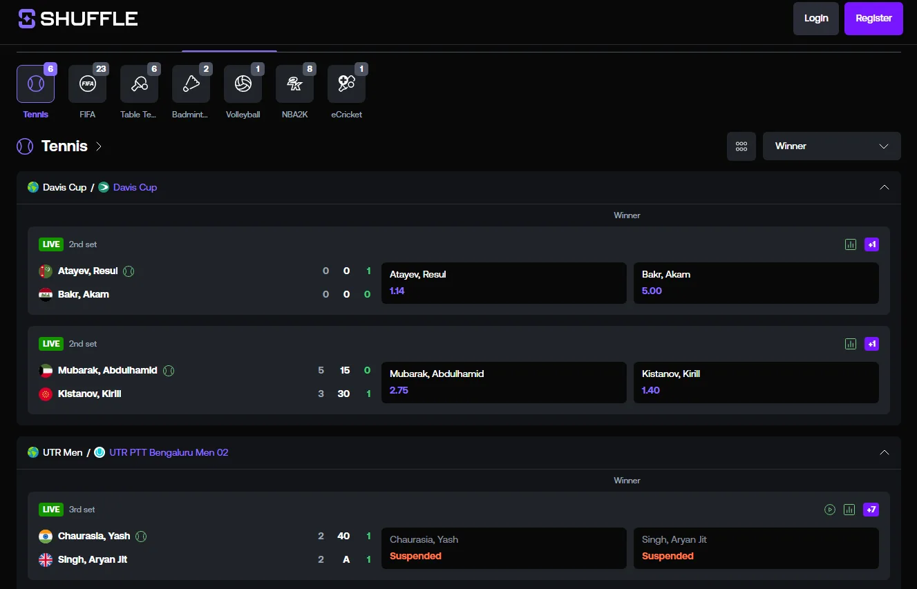This screenshot has width=917, height=589.
Task: Click Kuwait flag next to Mubarak
Action: [x=46, y=371]
